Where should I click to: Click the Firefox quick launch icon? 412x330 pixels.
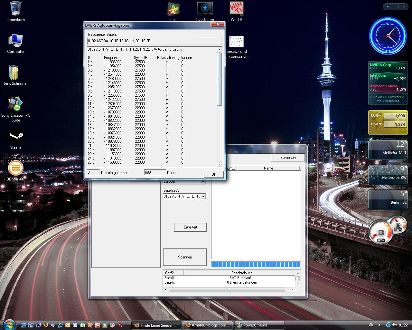pos(46,325)
